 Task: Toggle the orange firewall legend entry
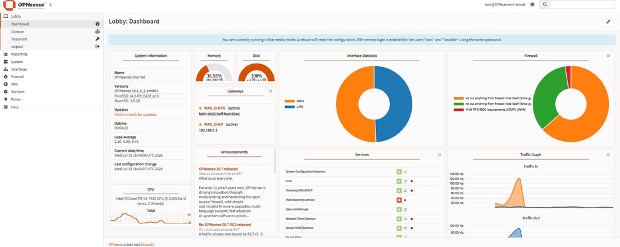pos(493,98)
